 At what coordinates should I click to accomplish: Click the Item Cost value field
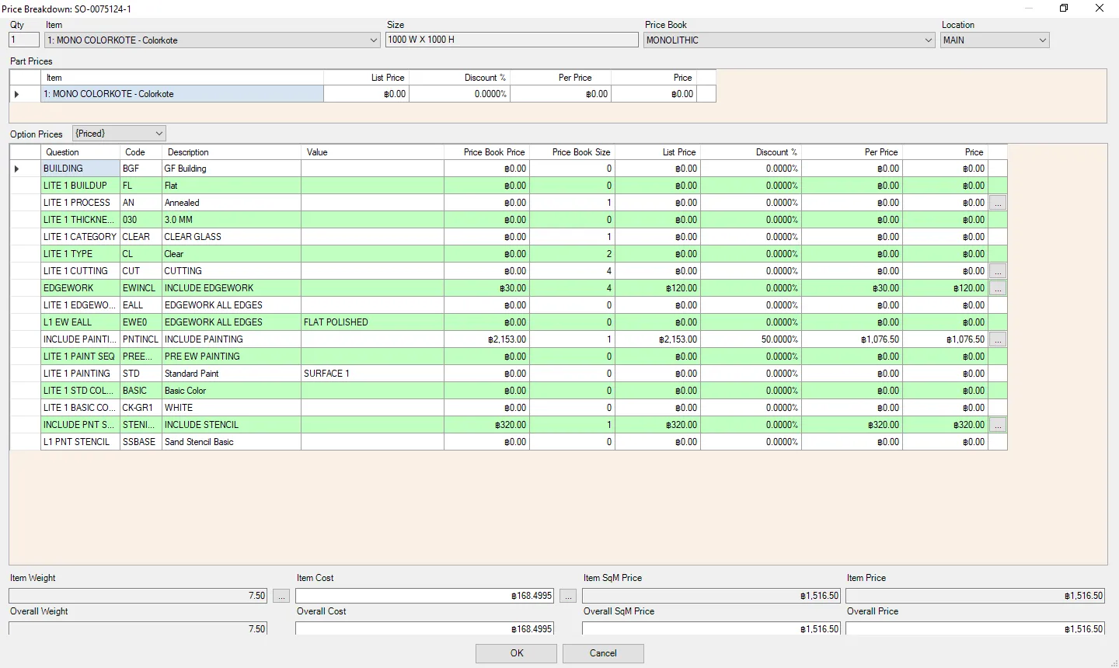425,596
